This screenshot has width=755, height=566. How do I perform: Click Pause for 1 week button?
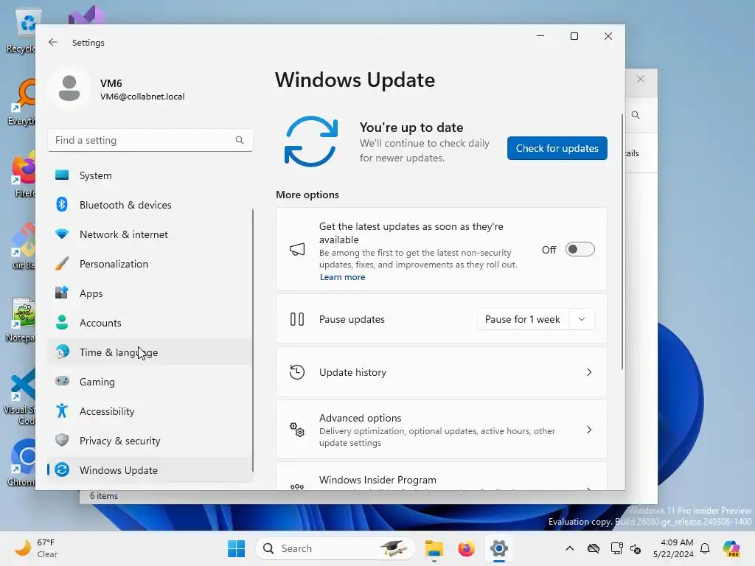click(523, 319)
